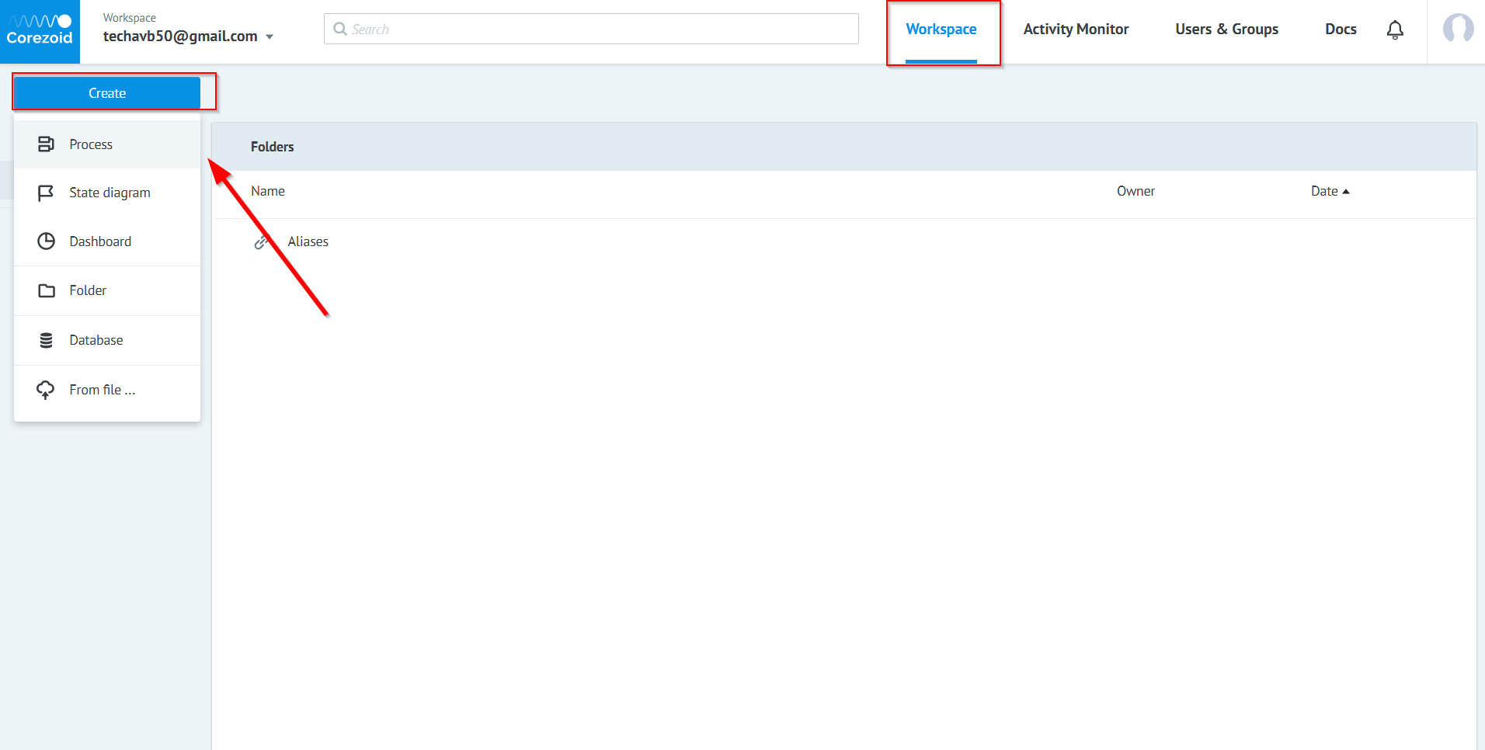Click the Database stack icon
This screenshot has height=750, width=1485.
pos(46,340)
